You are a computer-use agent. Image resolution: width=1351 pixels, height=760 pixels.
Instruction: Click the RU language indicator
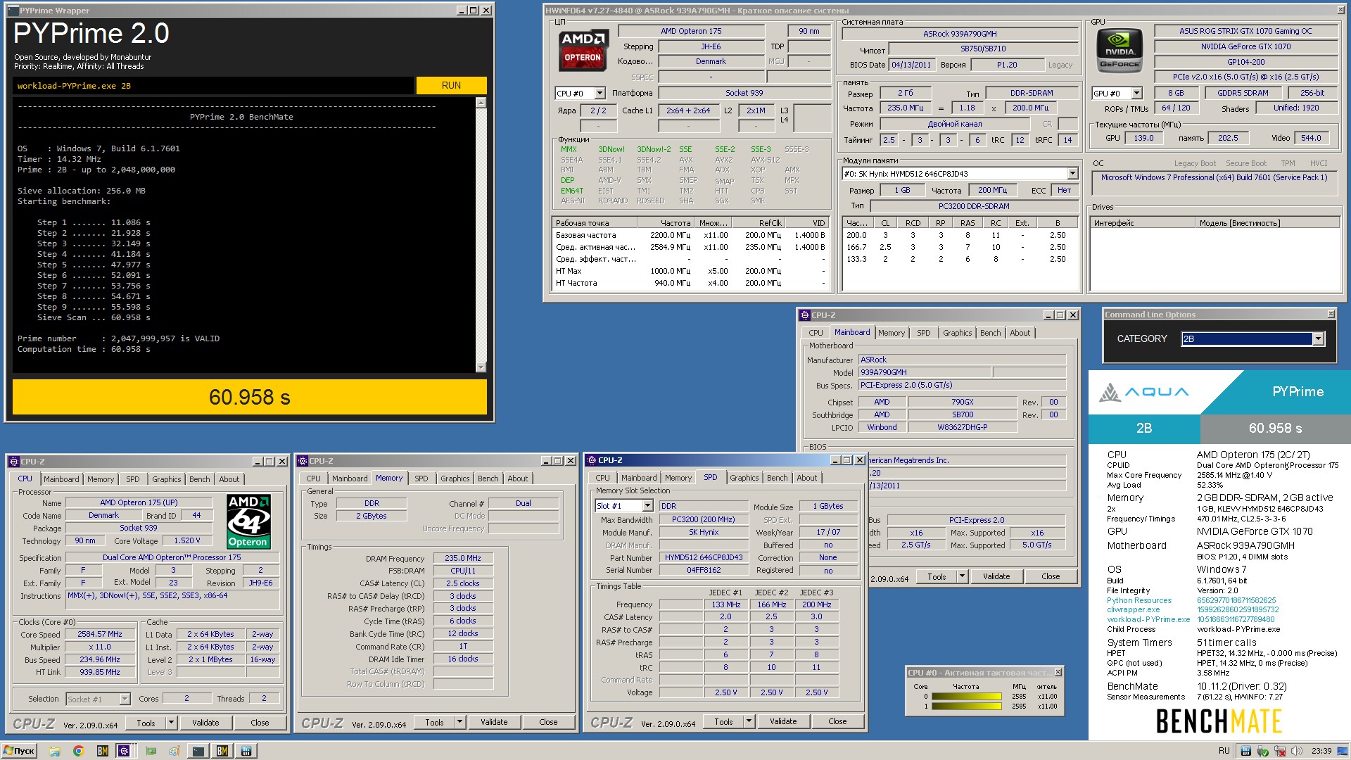point(1224,751)
